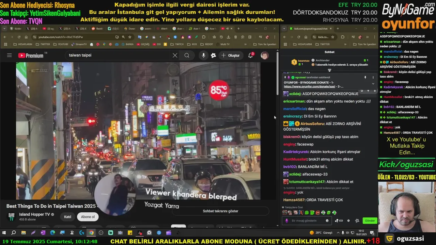Click the 'Oluştur' create button
This screenshot has width=436, height=245.
click(x=230, y=55)
